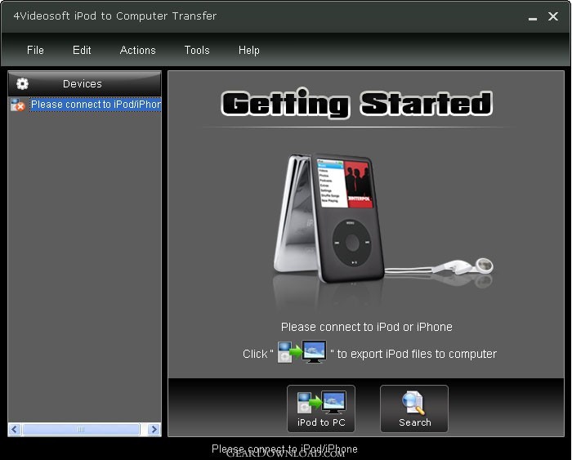Click the iPod to PC button

click(321, 409)
